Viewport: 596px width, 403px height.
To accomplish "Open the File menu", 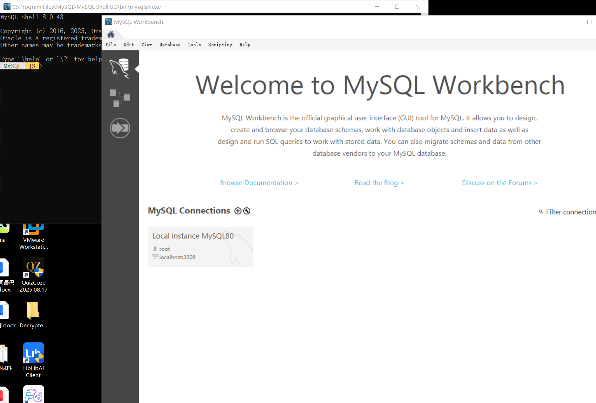I will point(110,45).
